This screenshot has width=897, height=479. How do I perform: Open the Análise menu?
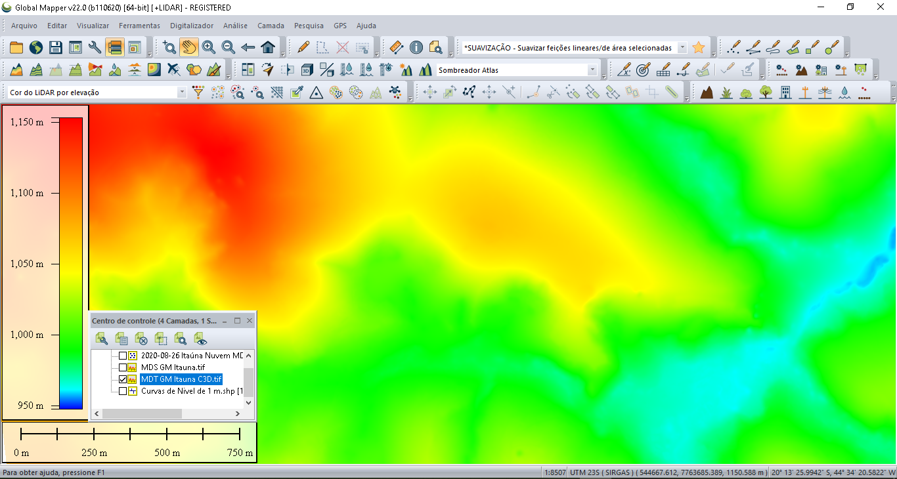[x=236, y=26]
